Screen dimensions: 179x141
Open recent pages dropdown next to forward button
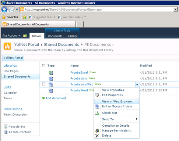17,10
